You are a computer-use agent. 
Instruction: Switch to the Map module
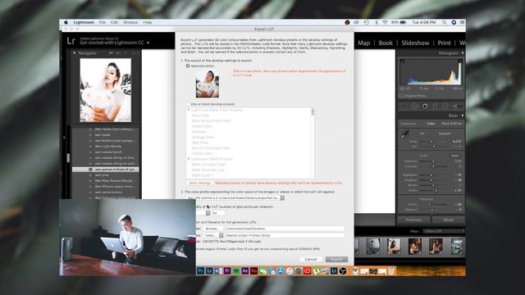pyautogui.click(x=364, y=43)
